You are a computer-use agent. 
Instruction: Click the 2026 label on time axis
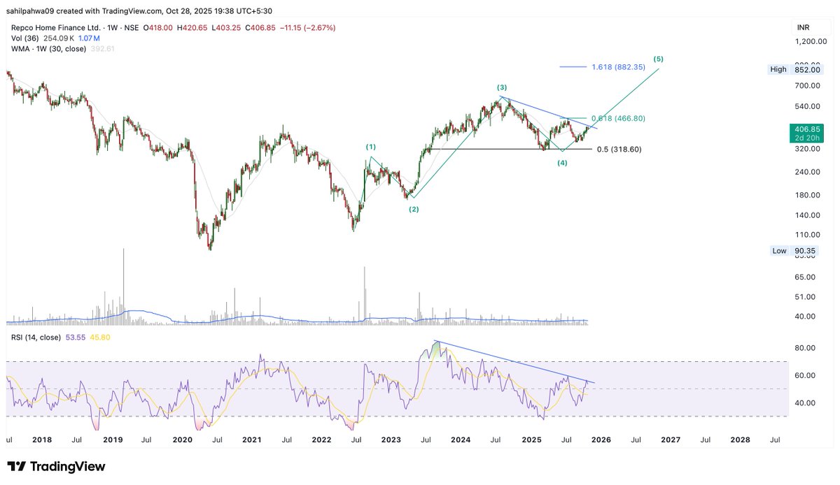pos(601,440)
